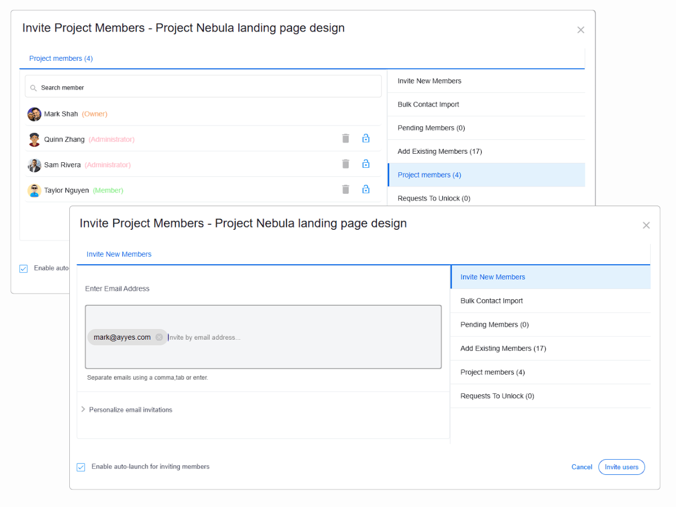Image resolution: width=676 pixels, height=507 pixels.
Task: Click Quinn Zhang's avatar
Action: (x=34, y=139)
